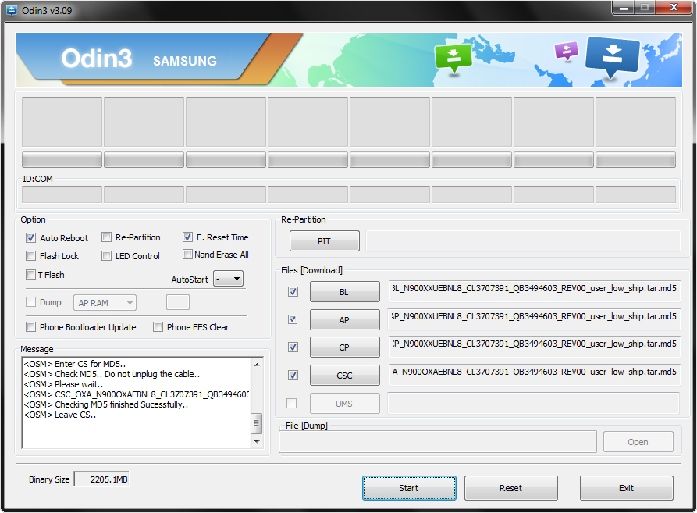This screenshot has width=697, height=513.
Task: Click the Exit button
Action: (626, 488)
